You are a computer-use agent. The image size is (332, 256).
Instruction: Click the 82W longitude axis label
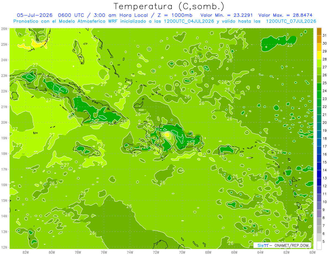(26, 252)
